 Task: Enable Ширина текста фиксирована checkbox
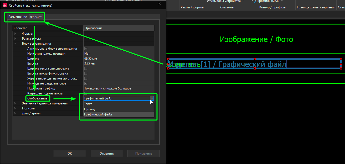(x=86, y=68)
